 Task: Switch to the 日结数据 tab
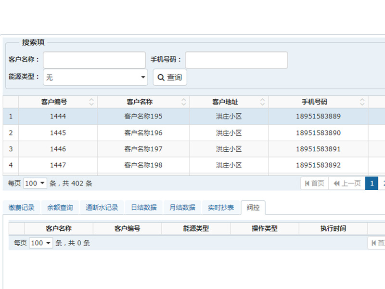pos(144,208)
